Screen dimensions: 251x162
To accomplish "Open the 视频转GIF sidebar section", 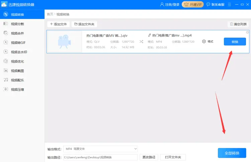I will point(22,43).
